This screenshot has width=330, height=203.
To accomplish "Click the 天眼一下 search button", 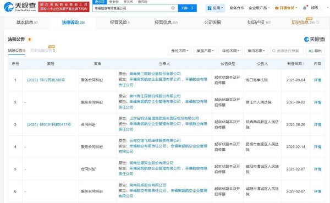I will click(x=188, y=8).
